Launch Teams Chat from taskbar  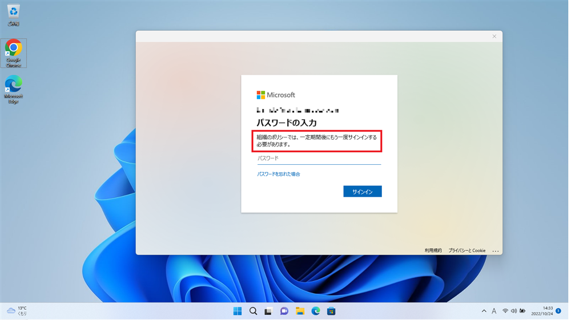(x=284, y=311)
